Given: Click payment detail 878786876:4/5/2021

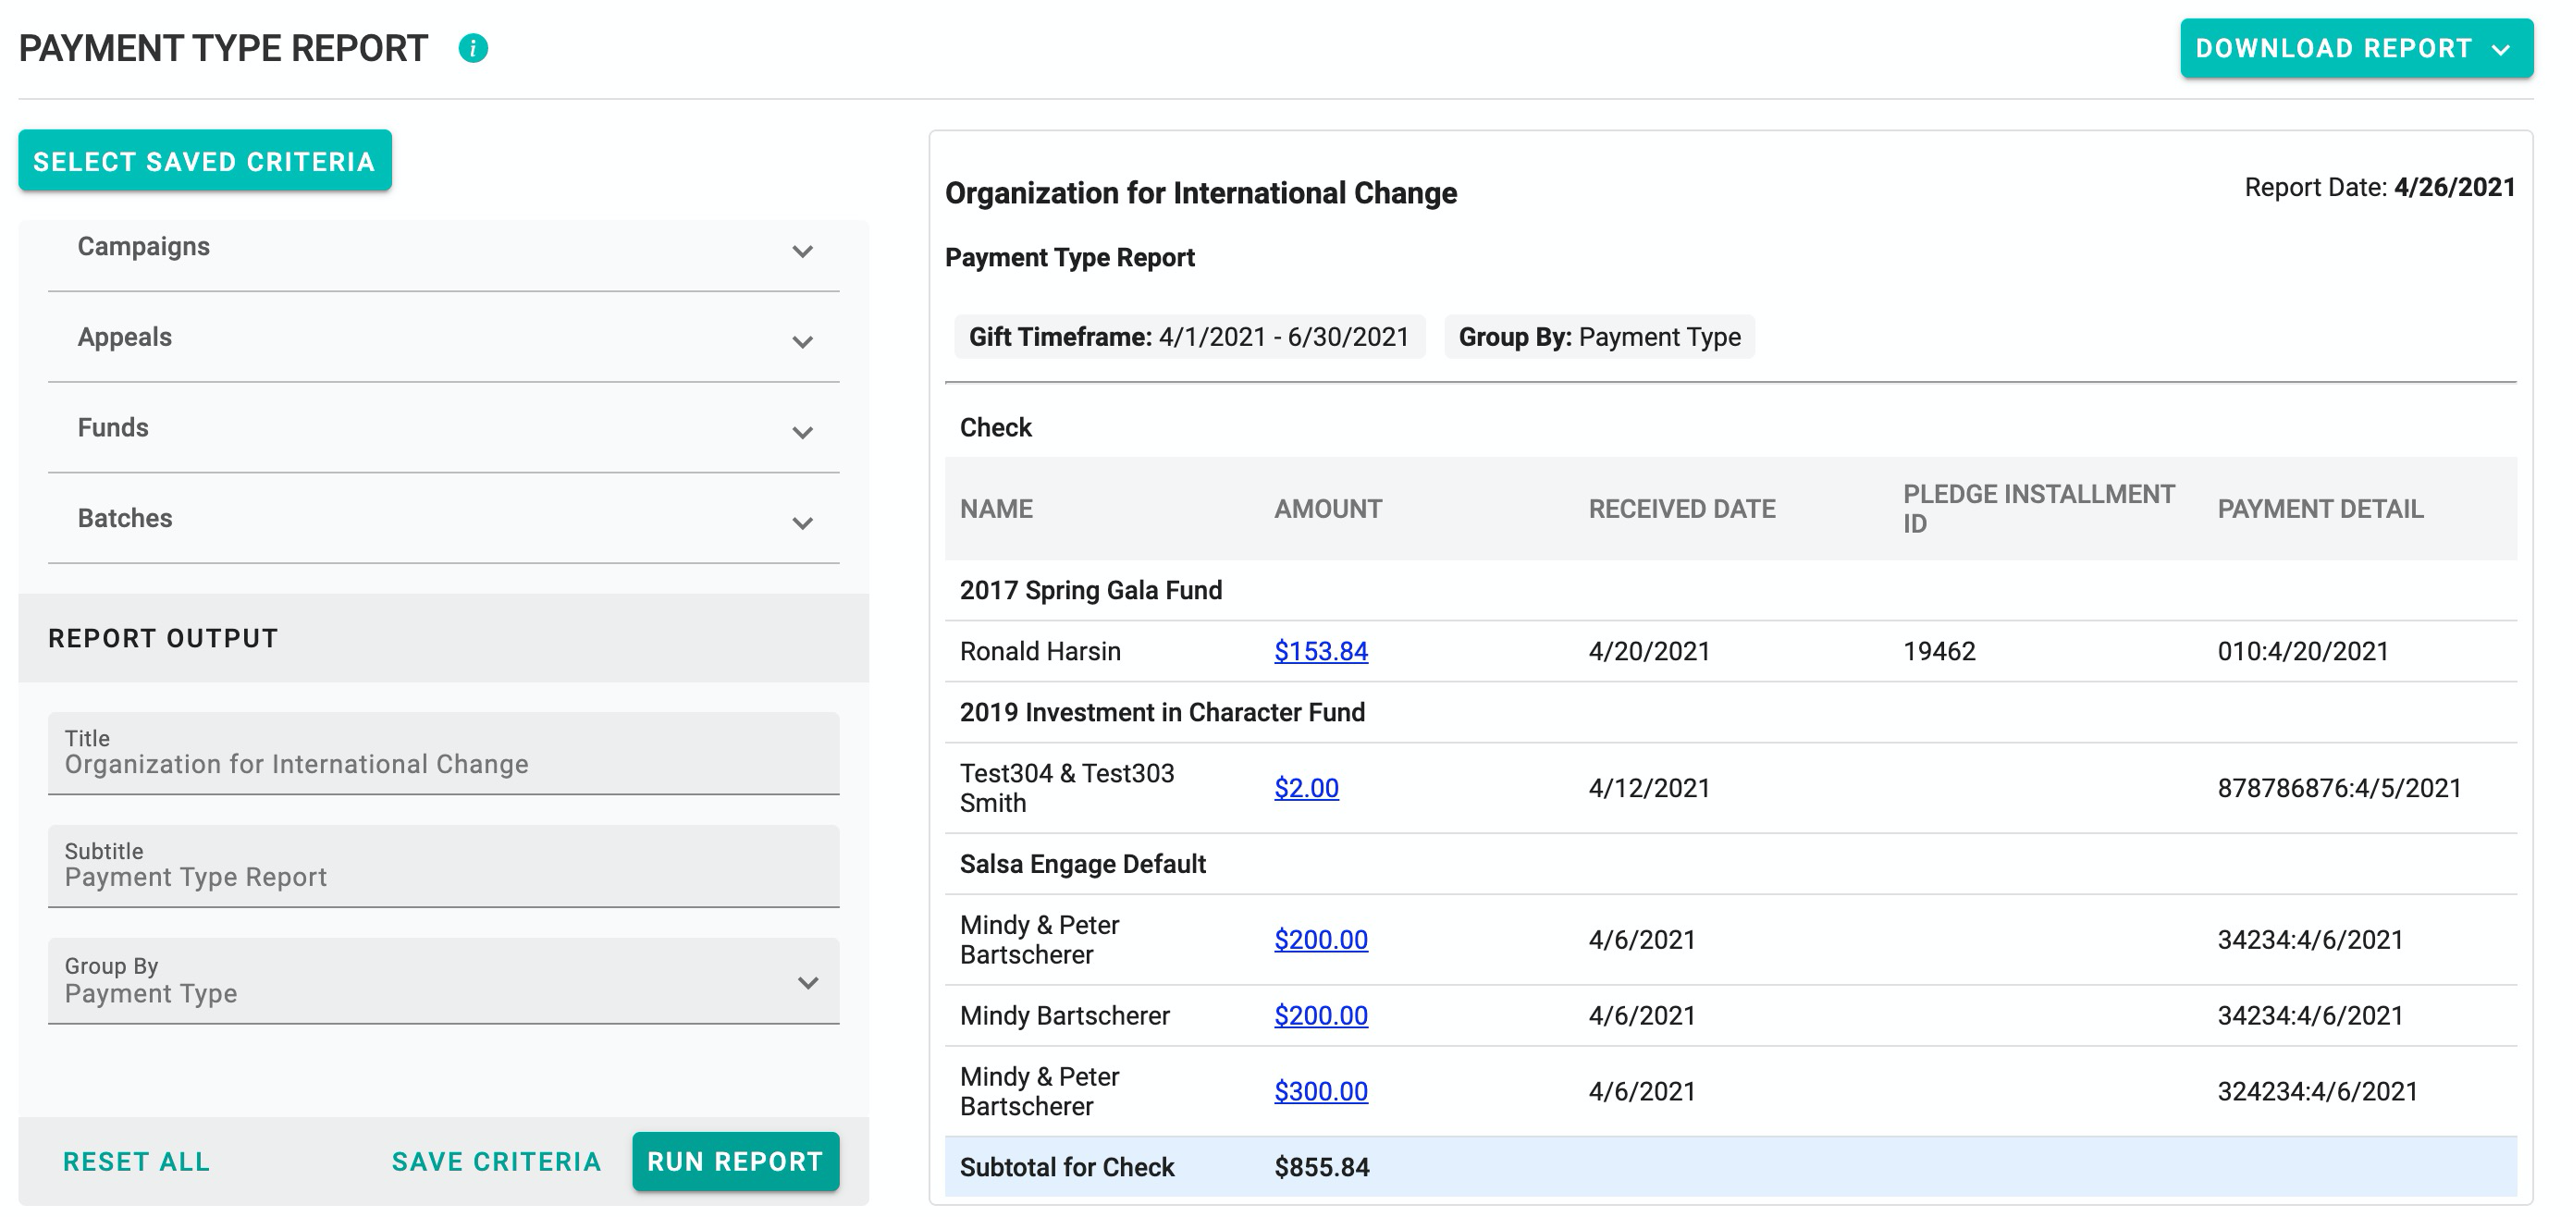Looking at the screenshot, I should coord(2339,788).
